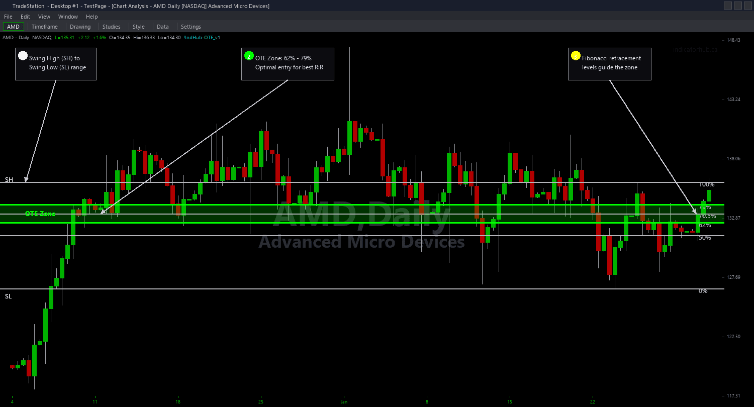
Task: Click the white circle 1 annotation marker
Action: click(23, 55)
